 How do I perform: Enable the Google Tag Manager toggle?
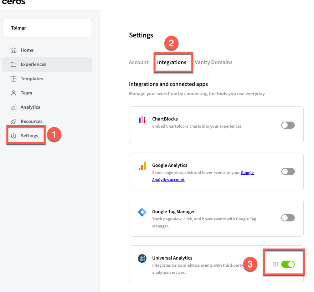[x=288, y=218]
